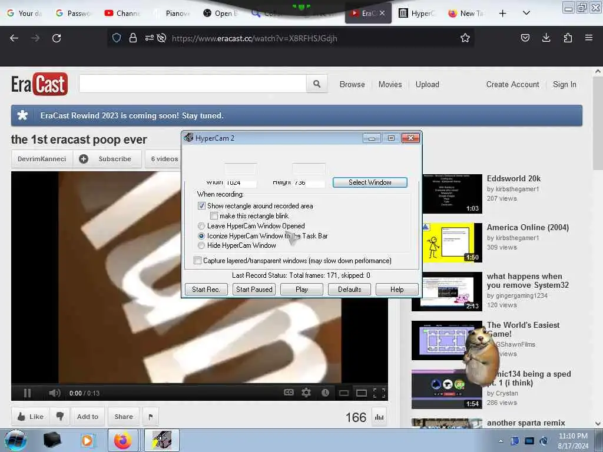Image resolution: width=603 pixels, height=452 pixels.
Task: Open the shield tracking protection icon
Action: [x=117, y=38]
